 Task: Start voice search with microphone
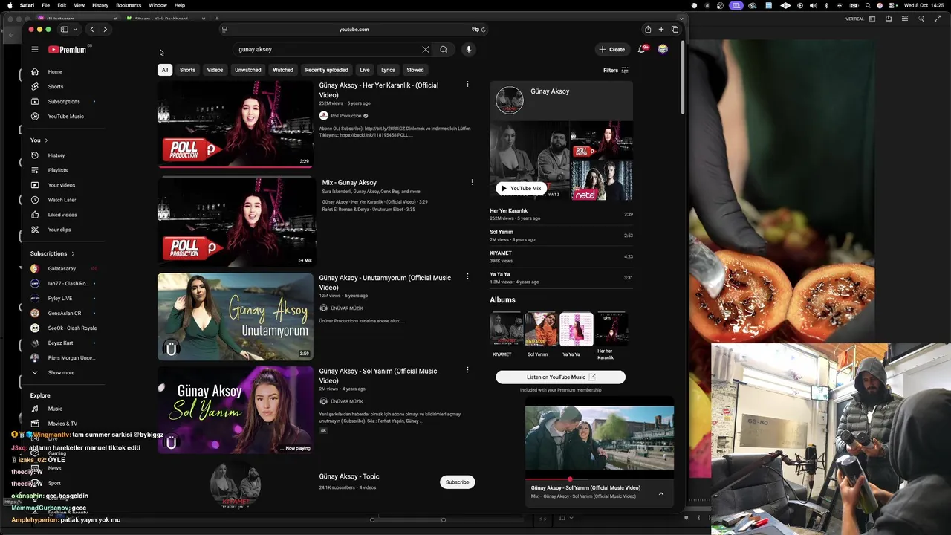click(x=468, y=50)
